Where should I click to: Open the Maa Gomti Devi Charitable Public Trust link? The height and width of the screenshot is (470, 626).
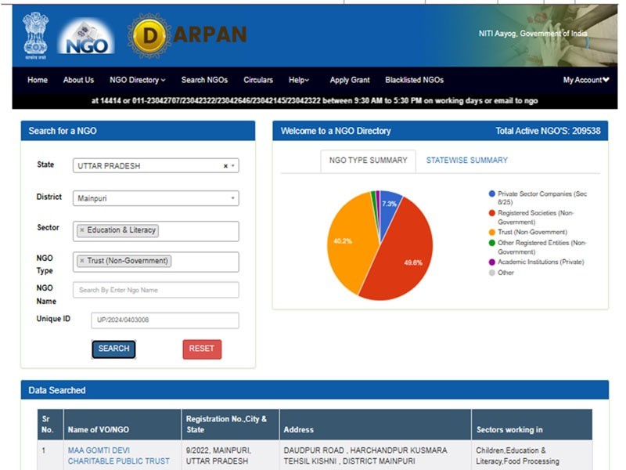[119, 456]
